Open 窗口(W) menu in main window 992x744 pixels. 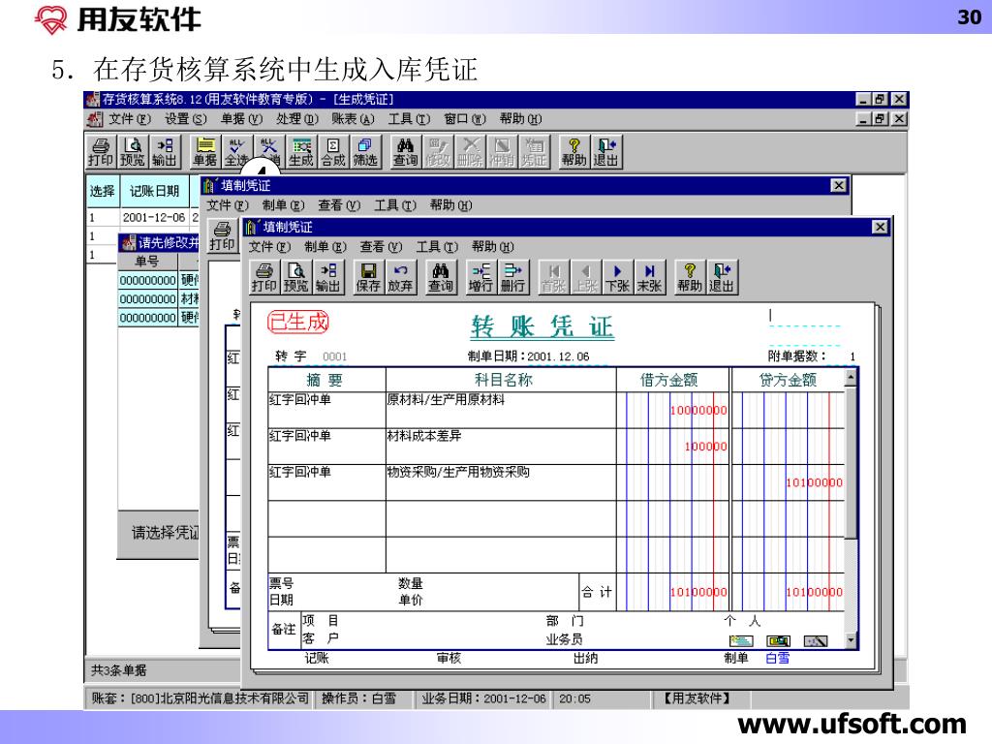click(465, 119)
